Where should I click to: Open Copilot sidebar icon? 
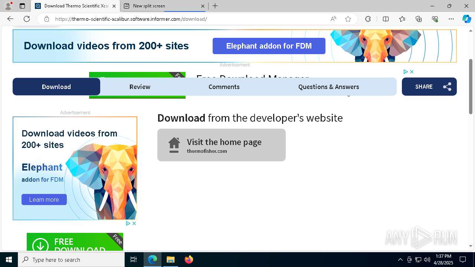point(466,19)
